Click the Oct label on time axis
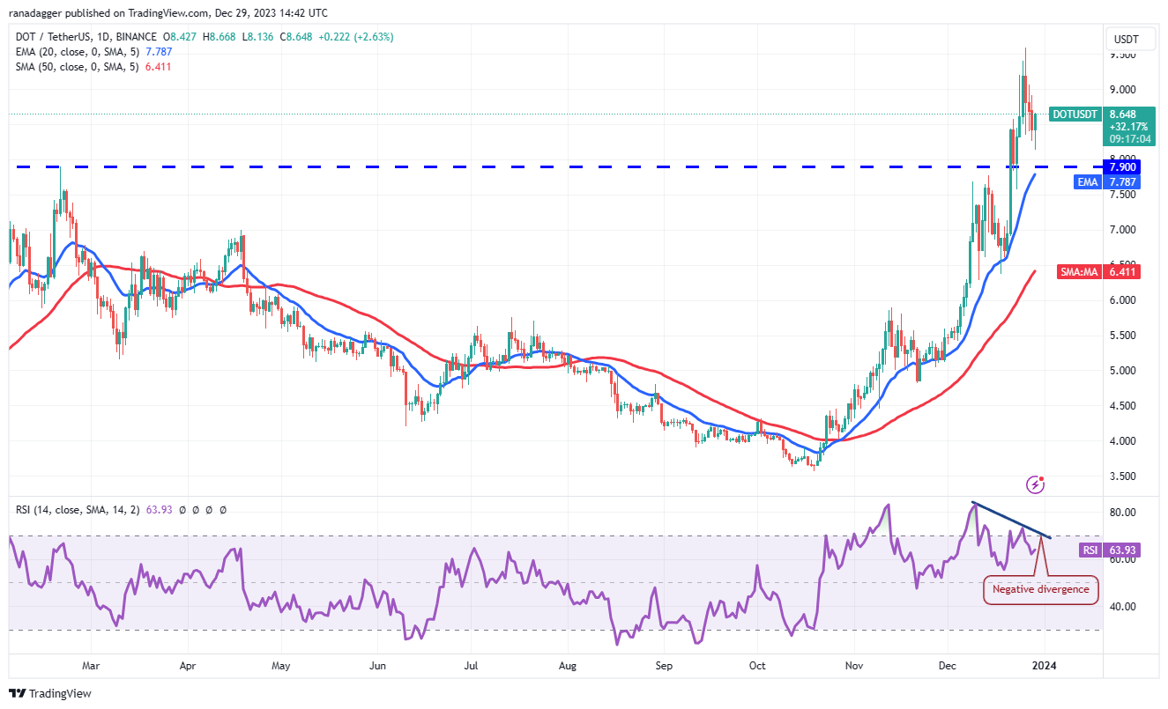The image size is (1168, 709). pyautogui.click(x=757, y=667)
